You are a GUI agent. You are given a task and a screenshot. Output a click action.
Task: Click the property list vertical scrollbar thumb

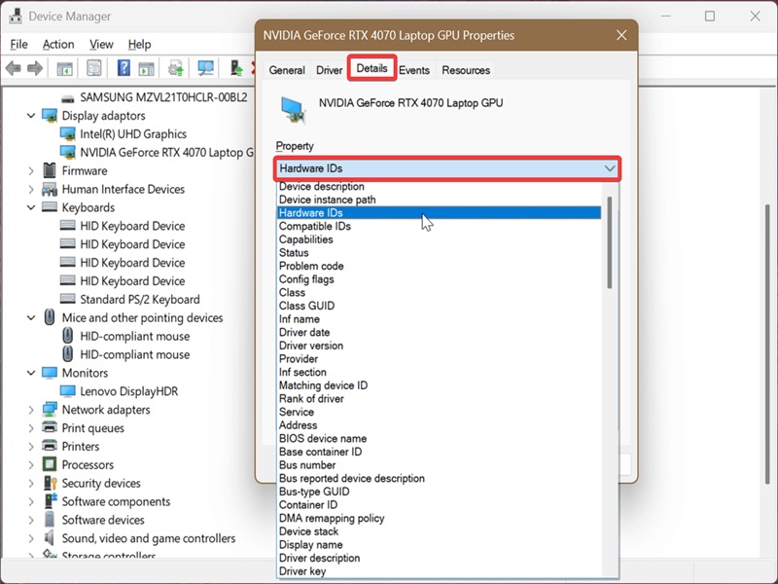click(610, 242)
